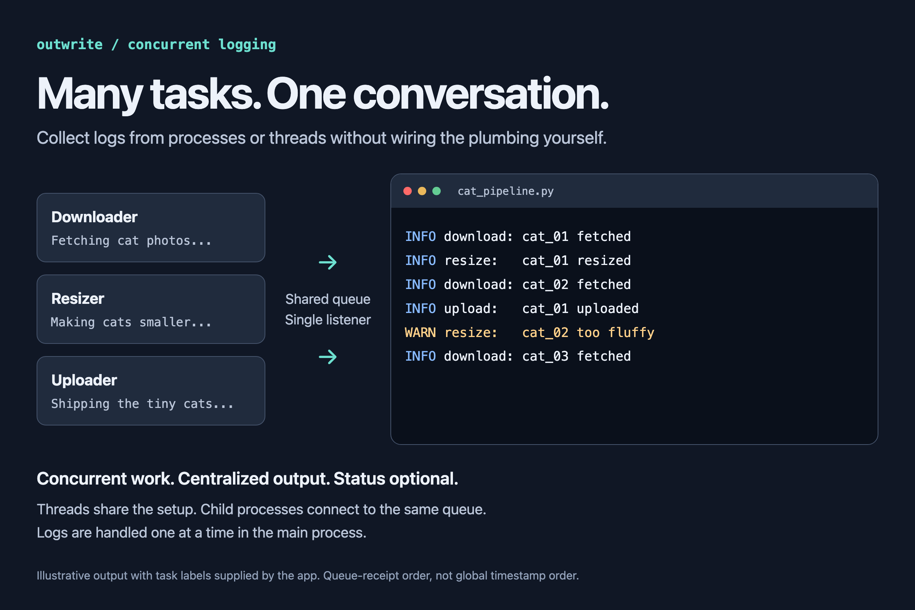Select log line 'cat_01 resized'
This screenshot has width=915, height=610.
tap(518, 261)
